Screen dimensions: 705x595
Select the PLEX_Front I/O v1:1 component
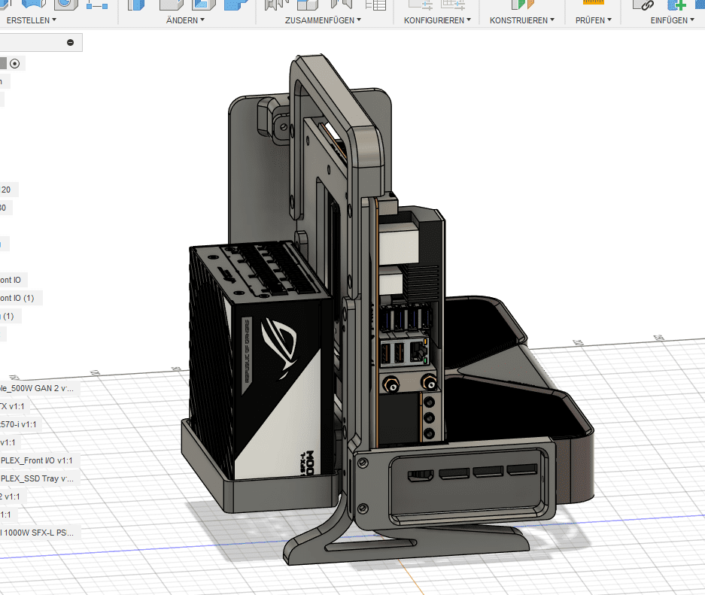tap(38, 460)
